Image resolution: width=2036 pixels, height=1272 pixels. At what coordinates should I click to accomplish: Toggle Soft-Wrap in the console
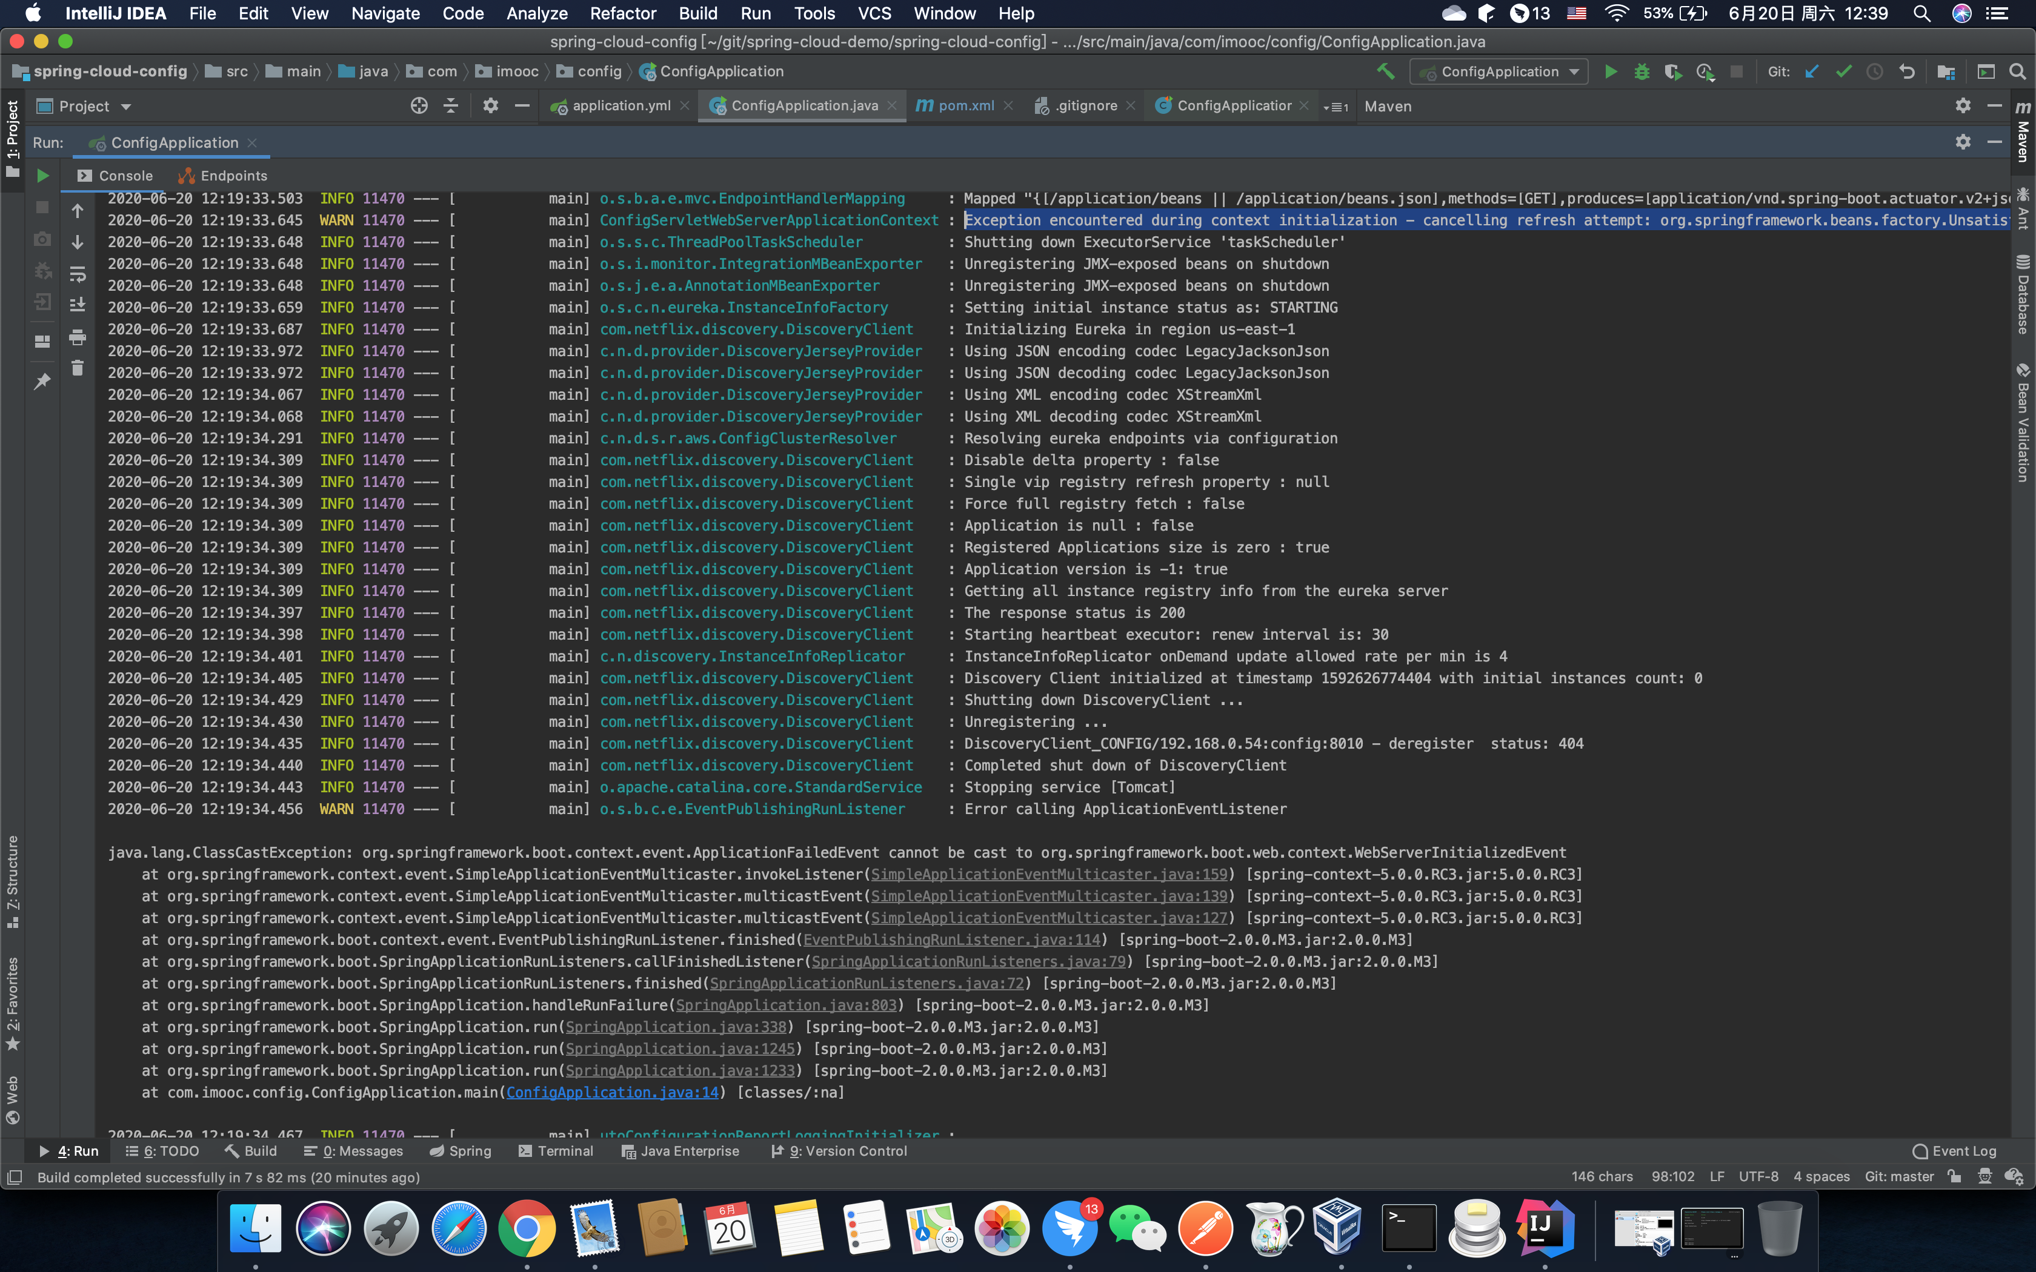click(x=78, y=274)
